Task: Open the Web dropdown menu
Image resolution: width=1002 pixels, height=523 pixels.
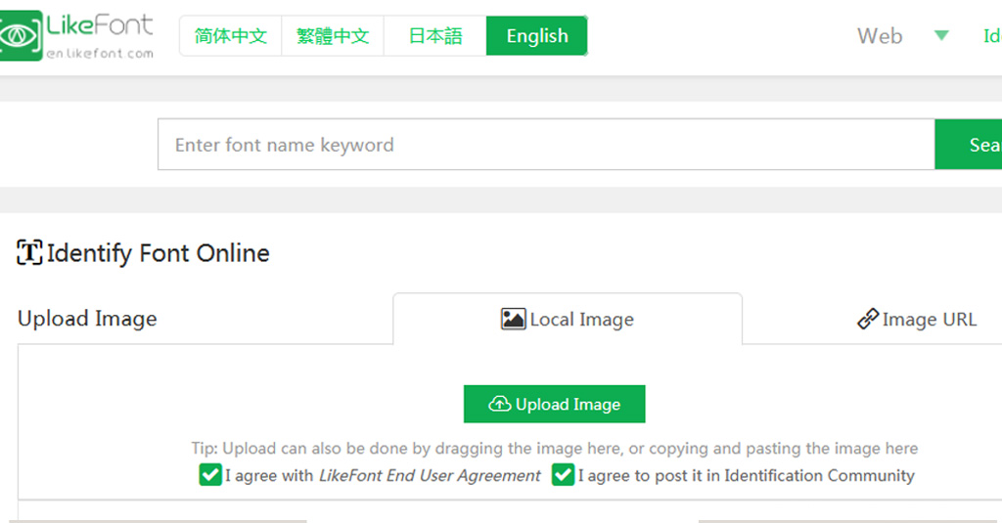Action: pos(879,36)
